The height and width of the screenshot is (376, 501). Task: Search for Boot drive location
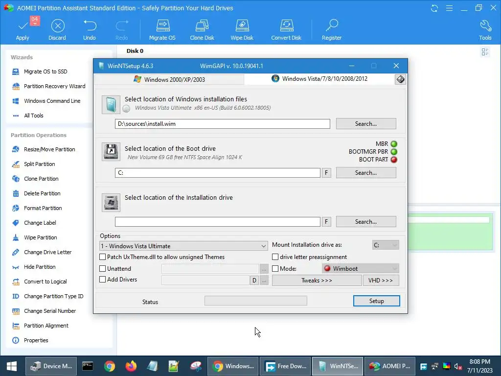point(366,173)
